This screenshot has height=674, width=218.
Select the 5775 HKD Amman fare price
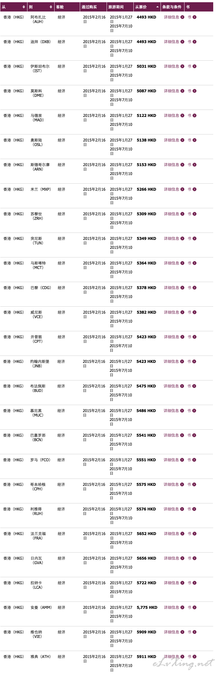147,608
